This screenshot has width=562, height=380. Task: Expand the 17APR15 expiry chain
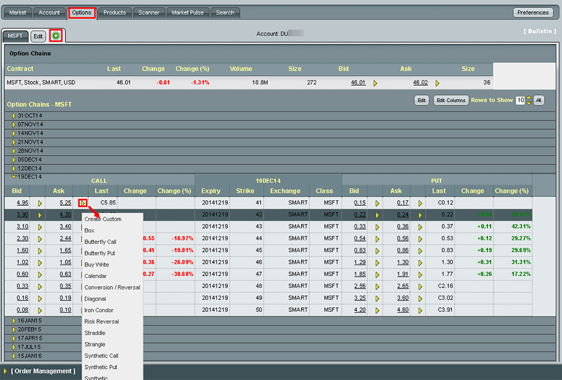(x=14, y=339)
